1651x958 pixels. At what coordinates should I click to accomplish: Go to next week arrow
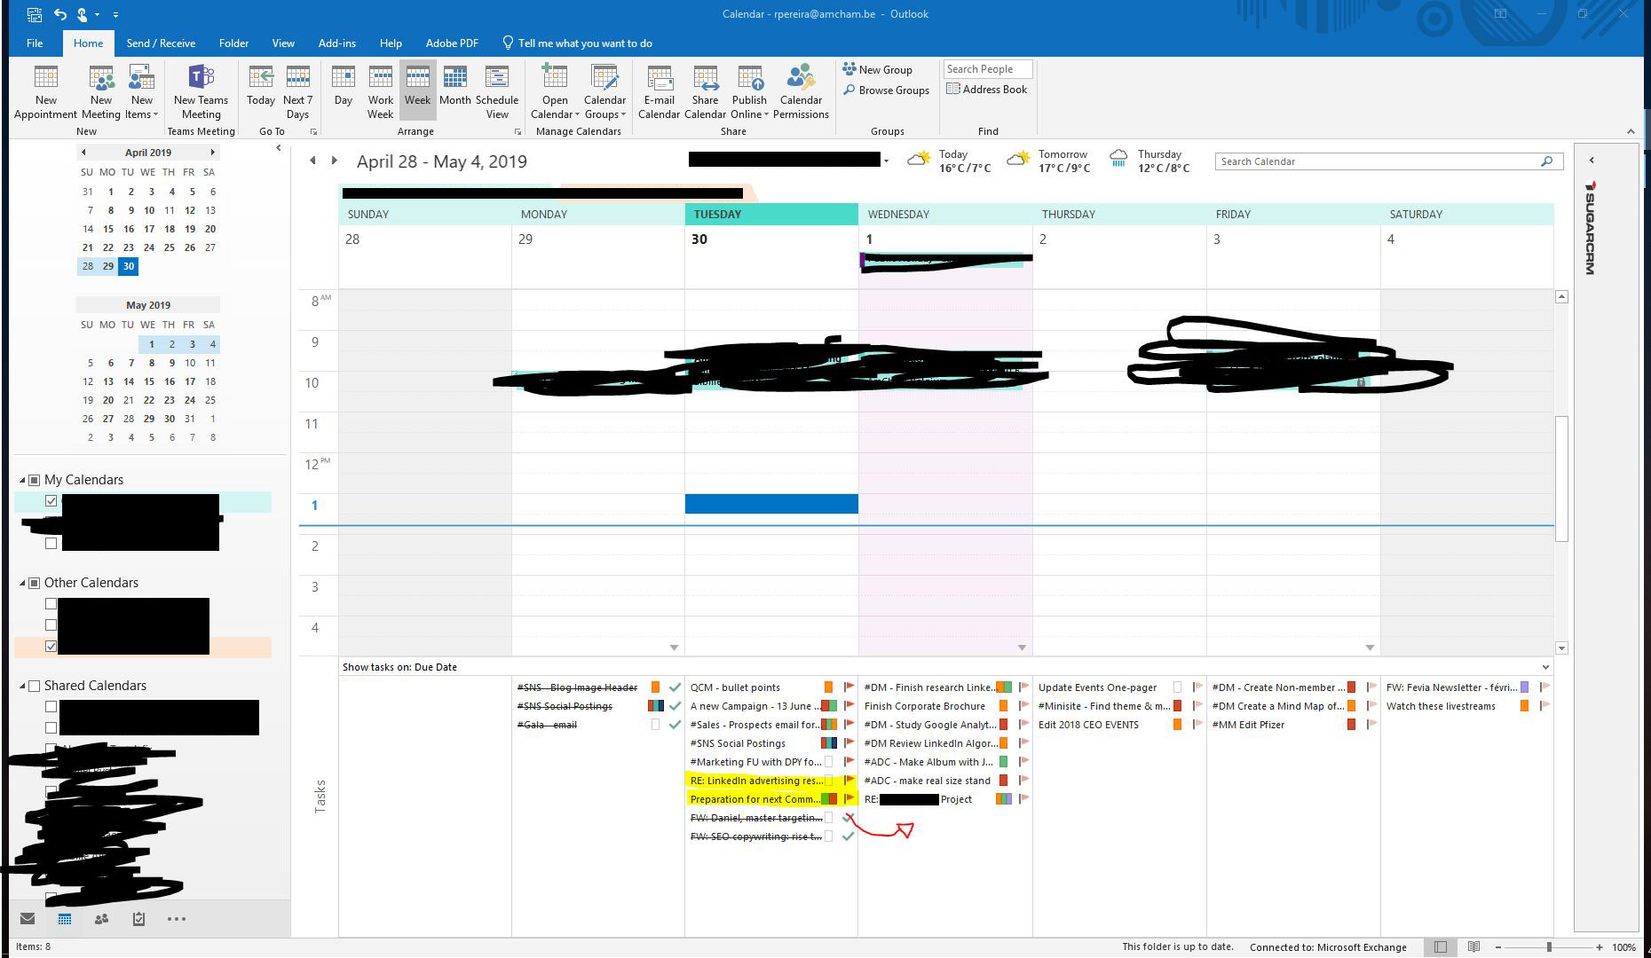coord(335,161)
